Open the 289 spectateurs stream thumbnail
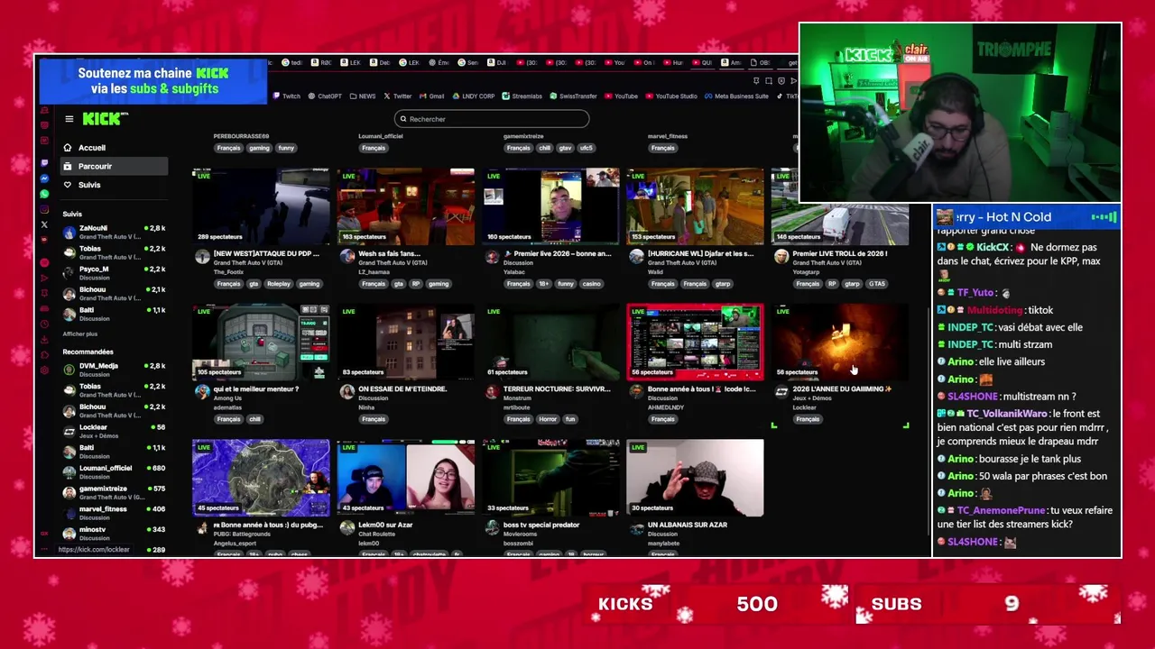Viewport: 1155px width, 649px height. 261,206
